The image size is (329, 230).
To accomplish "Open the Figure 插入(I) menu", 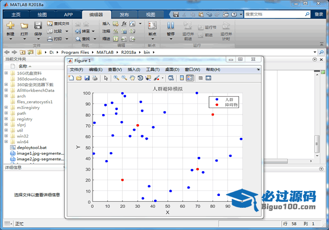I will 134,69.
